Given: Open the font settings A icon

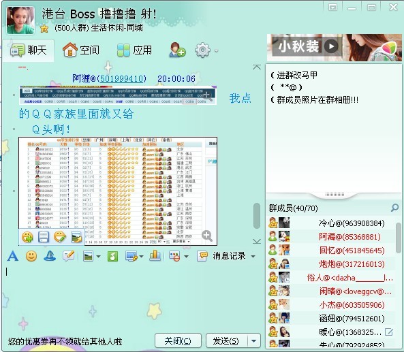Looking at the screenshot, I should click(13, 256).
